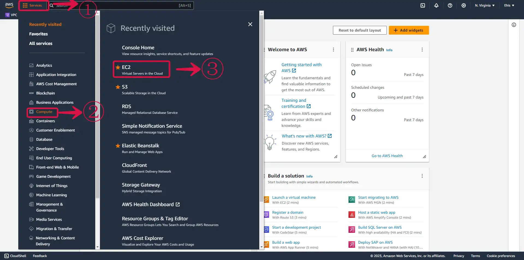Close the Recently visited panel
This screenshot has height=260, width=524.
click(250, 24)
